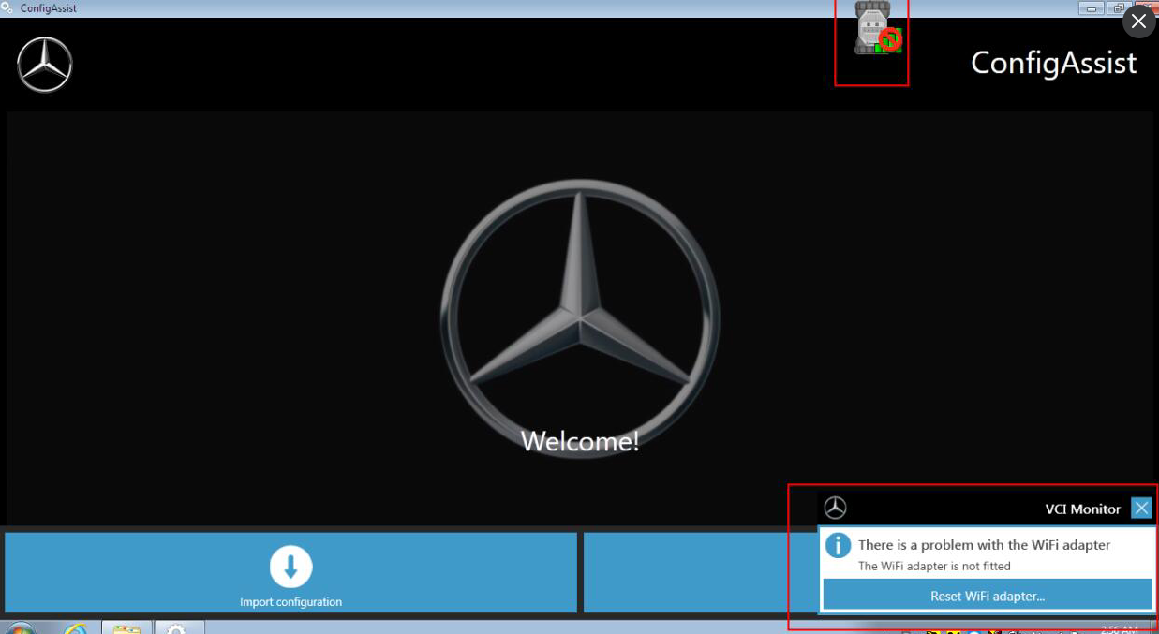Click the VCI device connection status icon
The width and height of the screenshot is (1159, 634).
(x=878, y=29)
